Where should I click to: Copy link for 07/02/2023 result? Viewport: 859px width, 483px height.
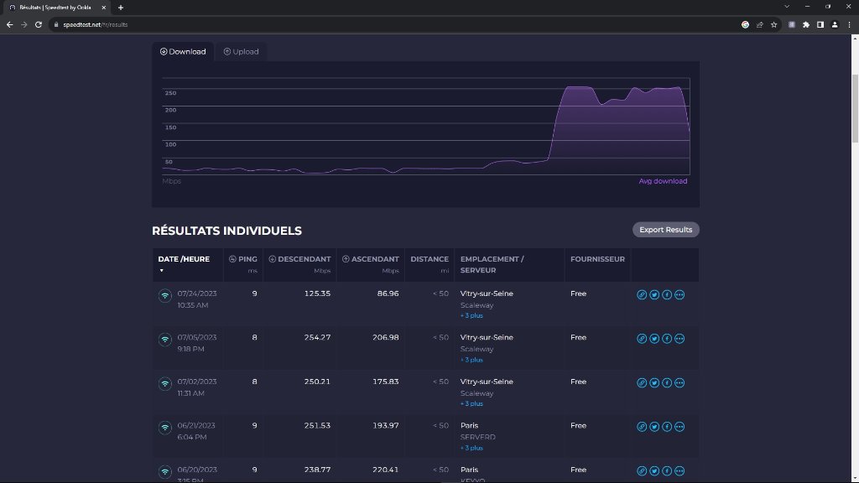(642, 382)
